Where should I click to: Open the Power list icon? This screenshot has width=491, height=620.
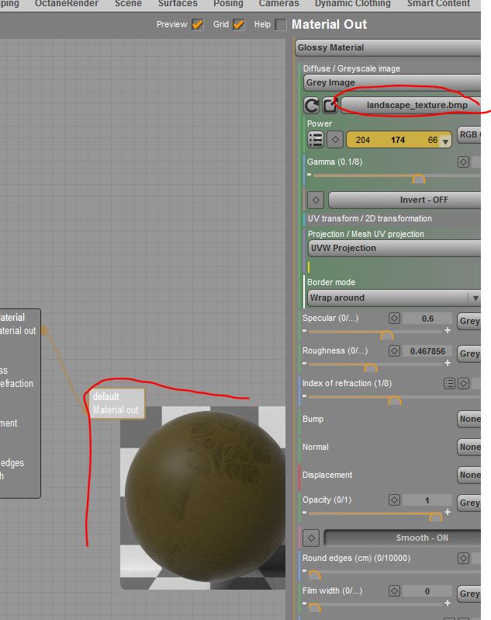click(x=316, y=140)
